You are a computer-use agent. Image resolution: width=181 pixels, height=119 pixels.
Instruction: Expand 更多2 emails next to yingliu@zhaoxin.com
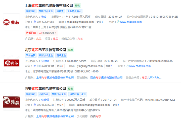pyautogui.click(x=109, y=66)
